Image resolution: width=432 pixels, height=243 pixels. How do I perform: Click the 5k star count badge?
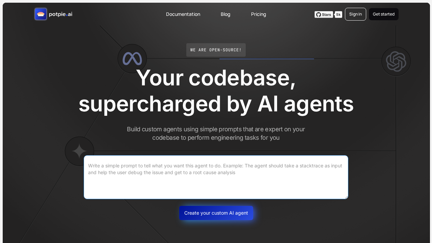338,15
